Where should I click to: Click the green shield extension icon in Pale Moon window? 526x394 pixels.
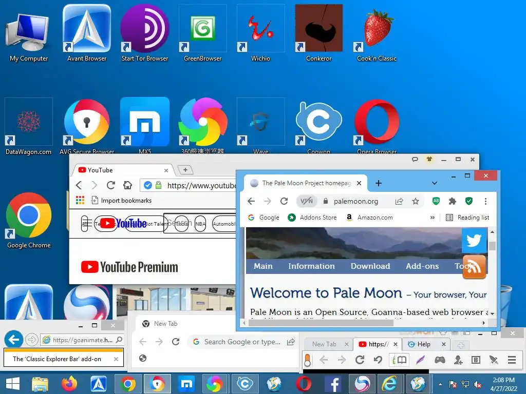pyautogui.click(x=469, y=201)
